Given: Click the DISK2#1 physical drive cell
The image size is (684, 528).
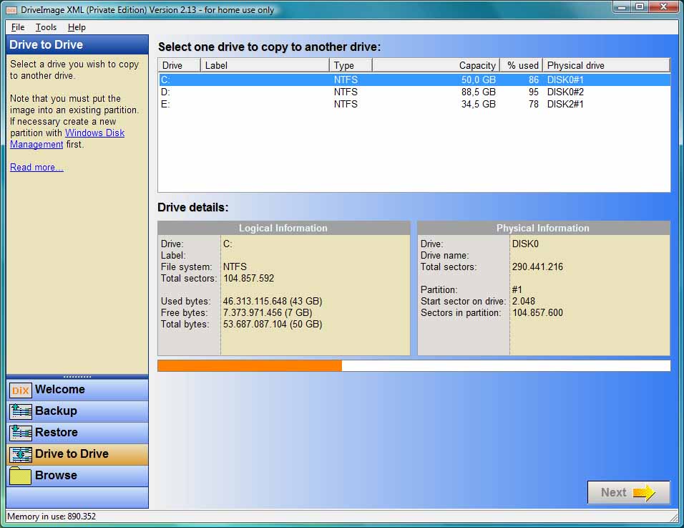Looking at the screenshot, I should 565,105.
